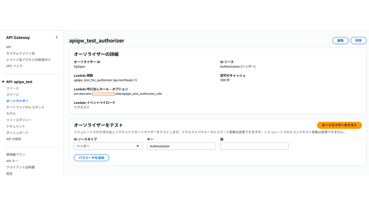
Task: Click パラメータを追加 button
Action: pos(91,158)
